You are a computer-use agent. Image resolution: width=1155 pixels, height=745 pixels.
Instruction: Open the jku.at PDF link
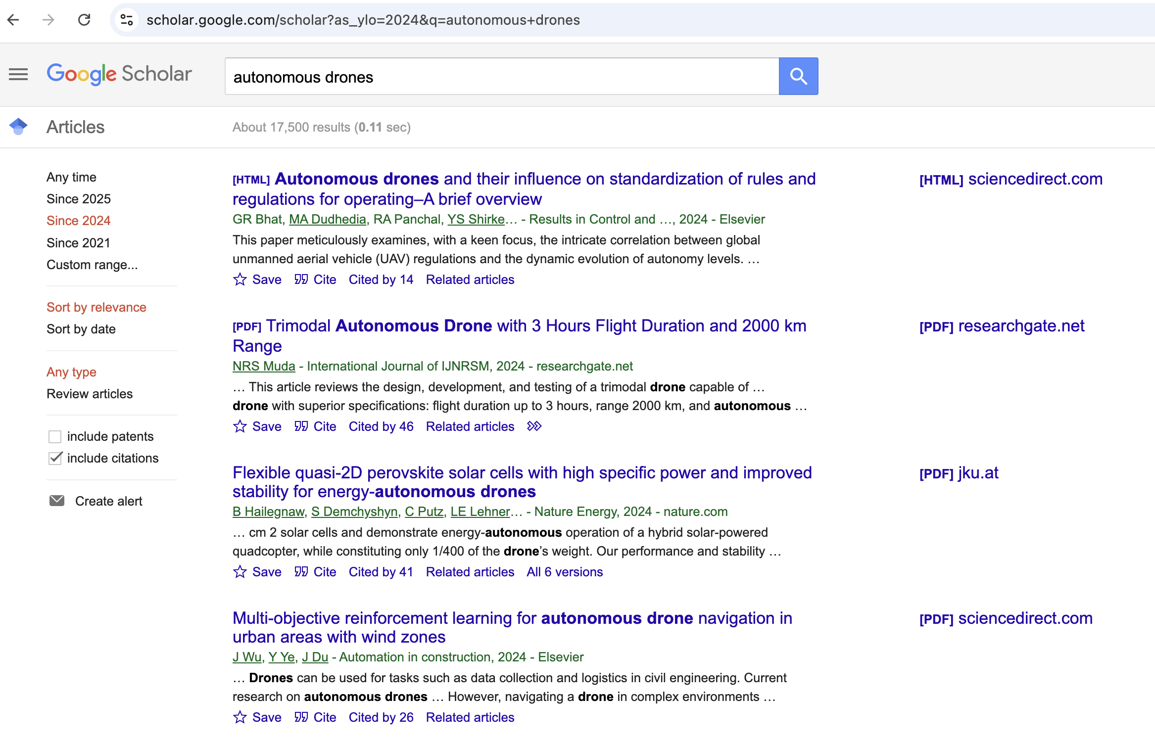pyautogui.click(x=959, y=473)
